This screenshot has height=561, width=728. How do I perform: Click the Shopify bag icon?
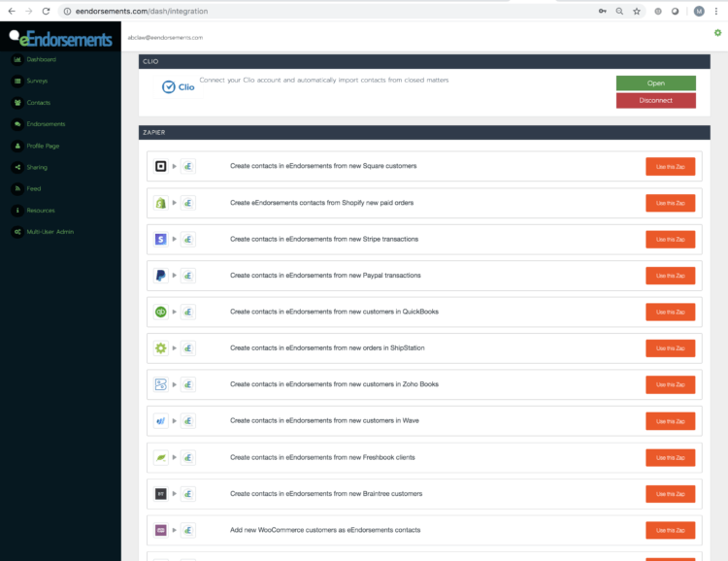160,203
